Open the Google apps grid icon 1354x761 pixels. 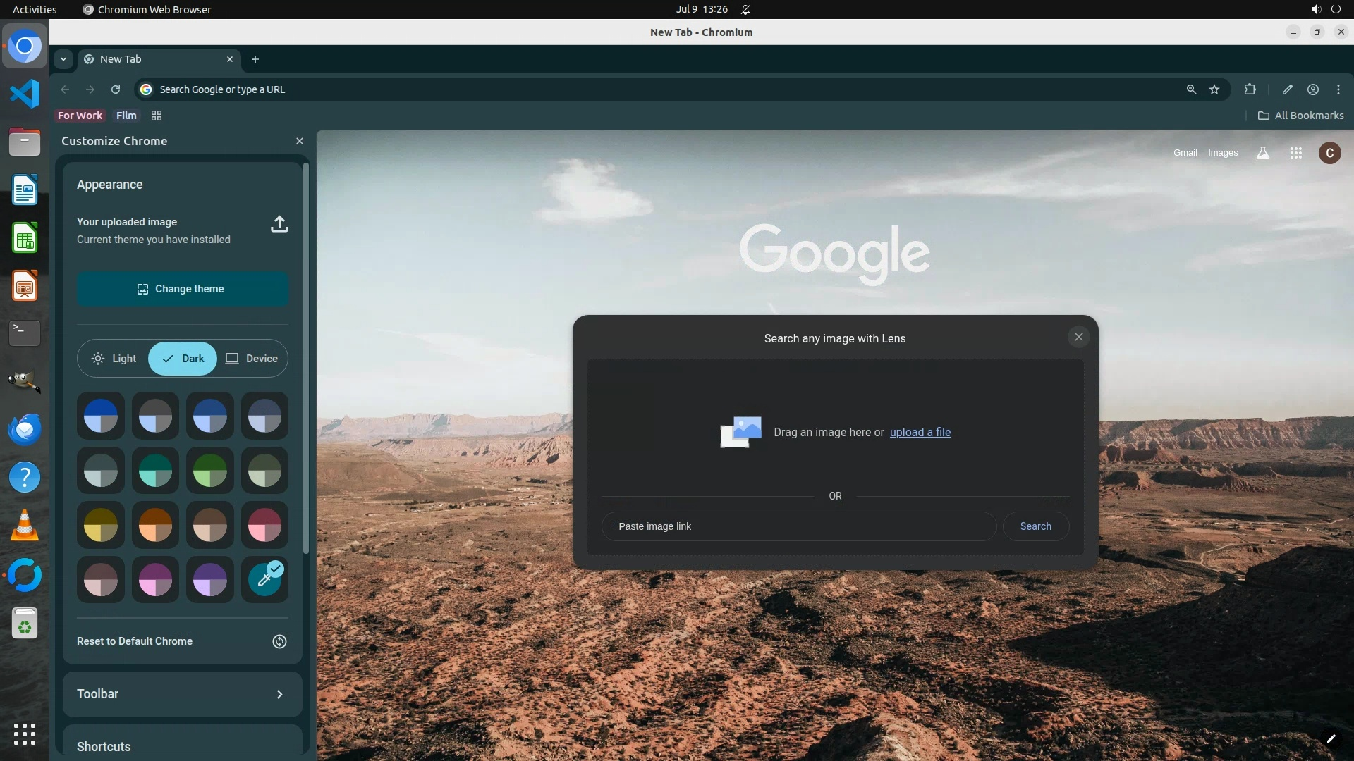pyautogui.click(x=1295, y=153)
